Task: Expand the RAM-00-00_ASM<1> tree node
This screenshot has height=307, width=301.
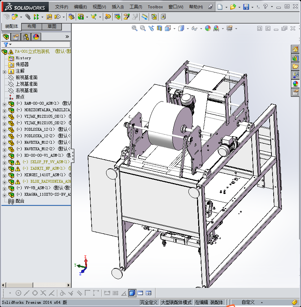Action: coord(4,104)
